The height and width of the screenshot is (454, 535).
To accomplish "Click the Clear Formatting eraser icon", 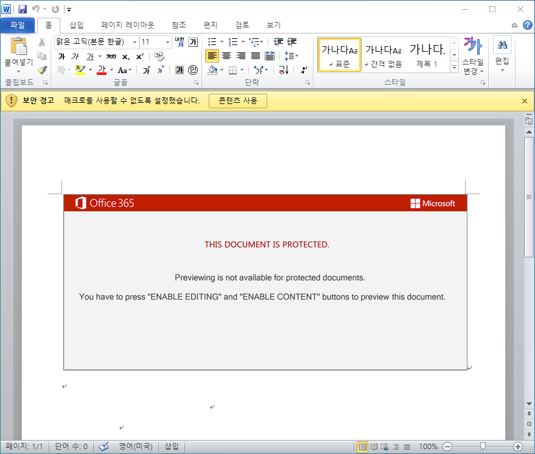I will click(x=159, y=56).
